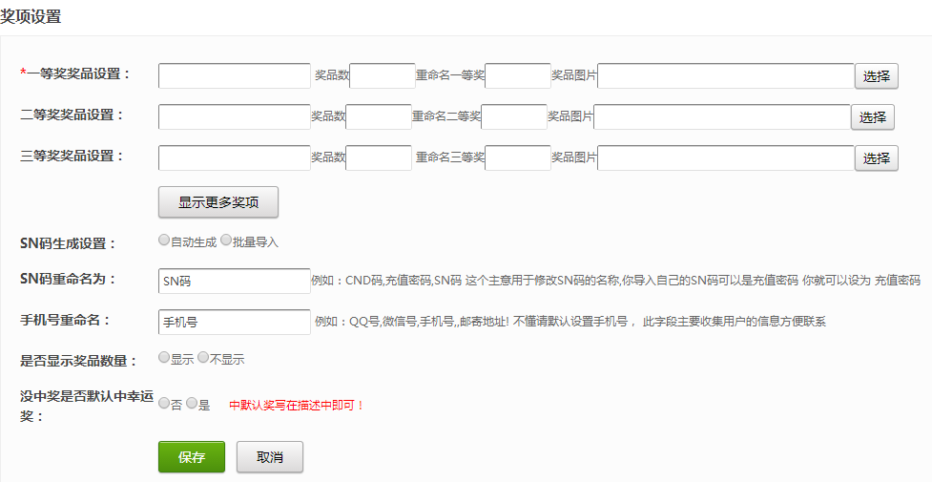Click 选择 button for third prize image

876,158
